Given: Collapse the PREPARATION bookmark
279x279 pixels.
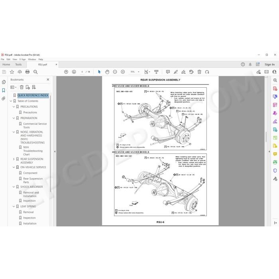Looking at the screenshot, I should [x=14, y=118].
